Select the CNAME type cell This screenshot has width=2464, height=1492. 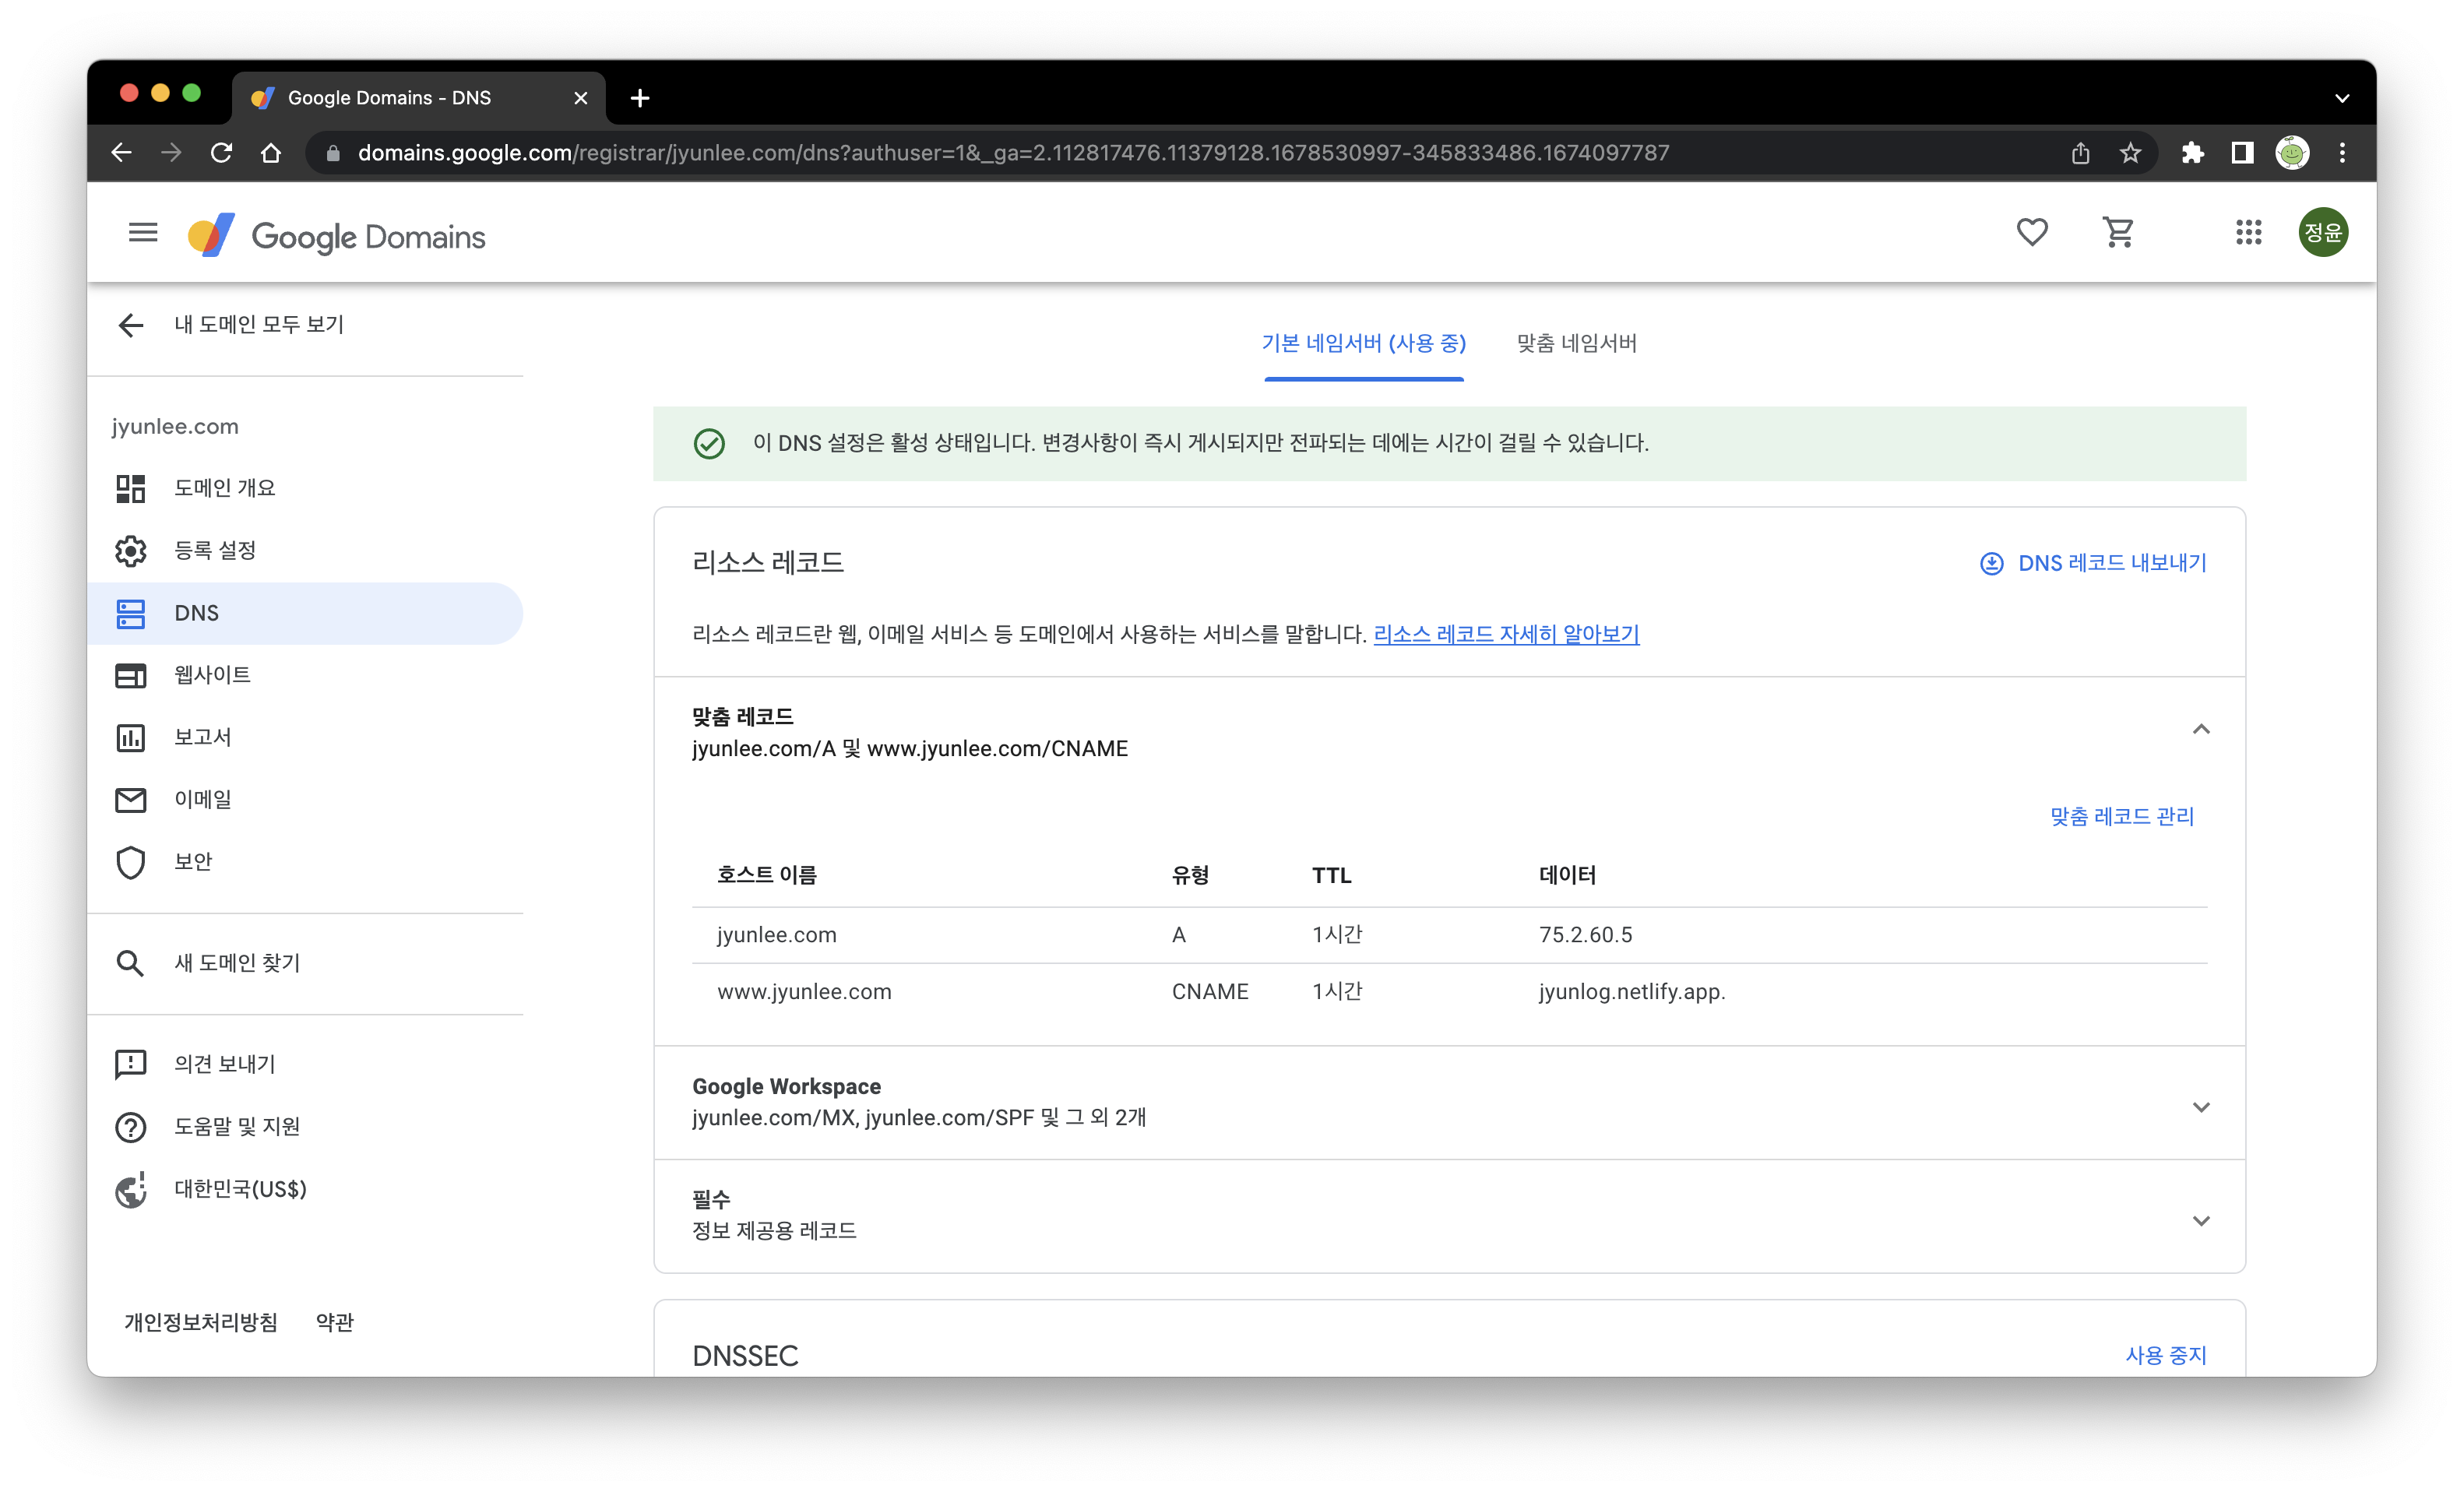pos(1210,992)
